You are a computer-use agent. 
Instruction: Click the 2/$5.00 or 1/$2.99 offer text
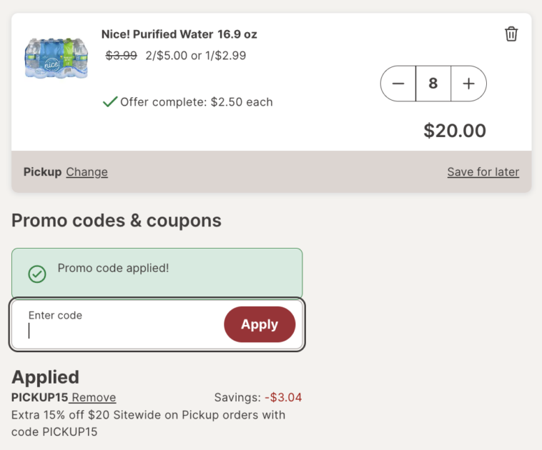194,55
